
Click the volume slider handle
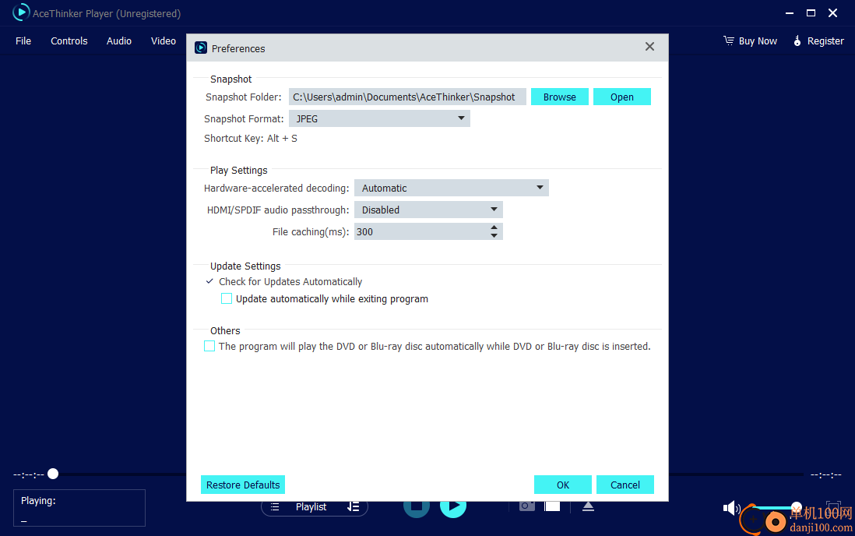(797, 507)
